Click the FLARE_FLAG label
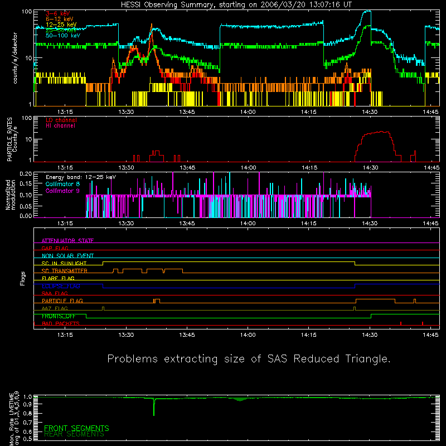This screenshot has width=446, height=446. [x=58, y=278]
